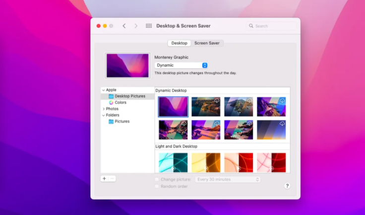The image size is (365, 215).
Task: Choose the peach-red light and dark wallpaper
Action: 239,162
